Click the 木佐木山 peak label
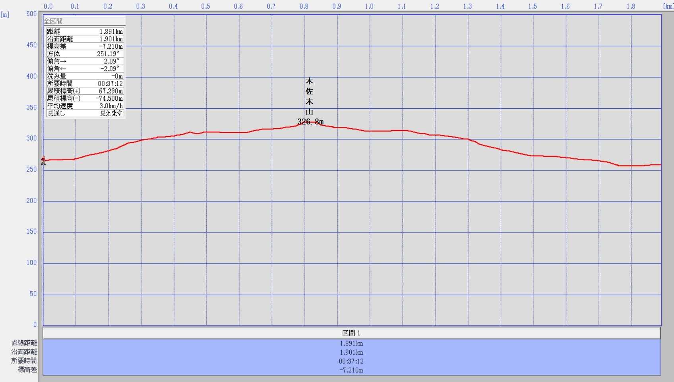 tap(309, 96)
